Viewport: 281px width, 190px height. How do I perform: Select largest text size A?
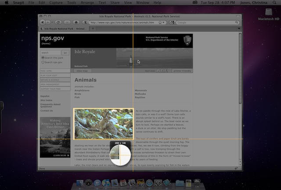(166, 71)
